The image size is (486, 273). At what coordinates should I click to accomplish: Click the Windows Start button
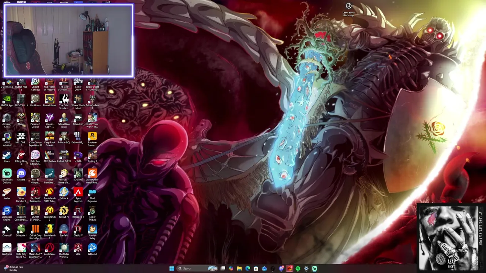pos(172,268)
